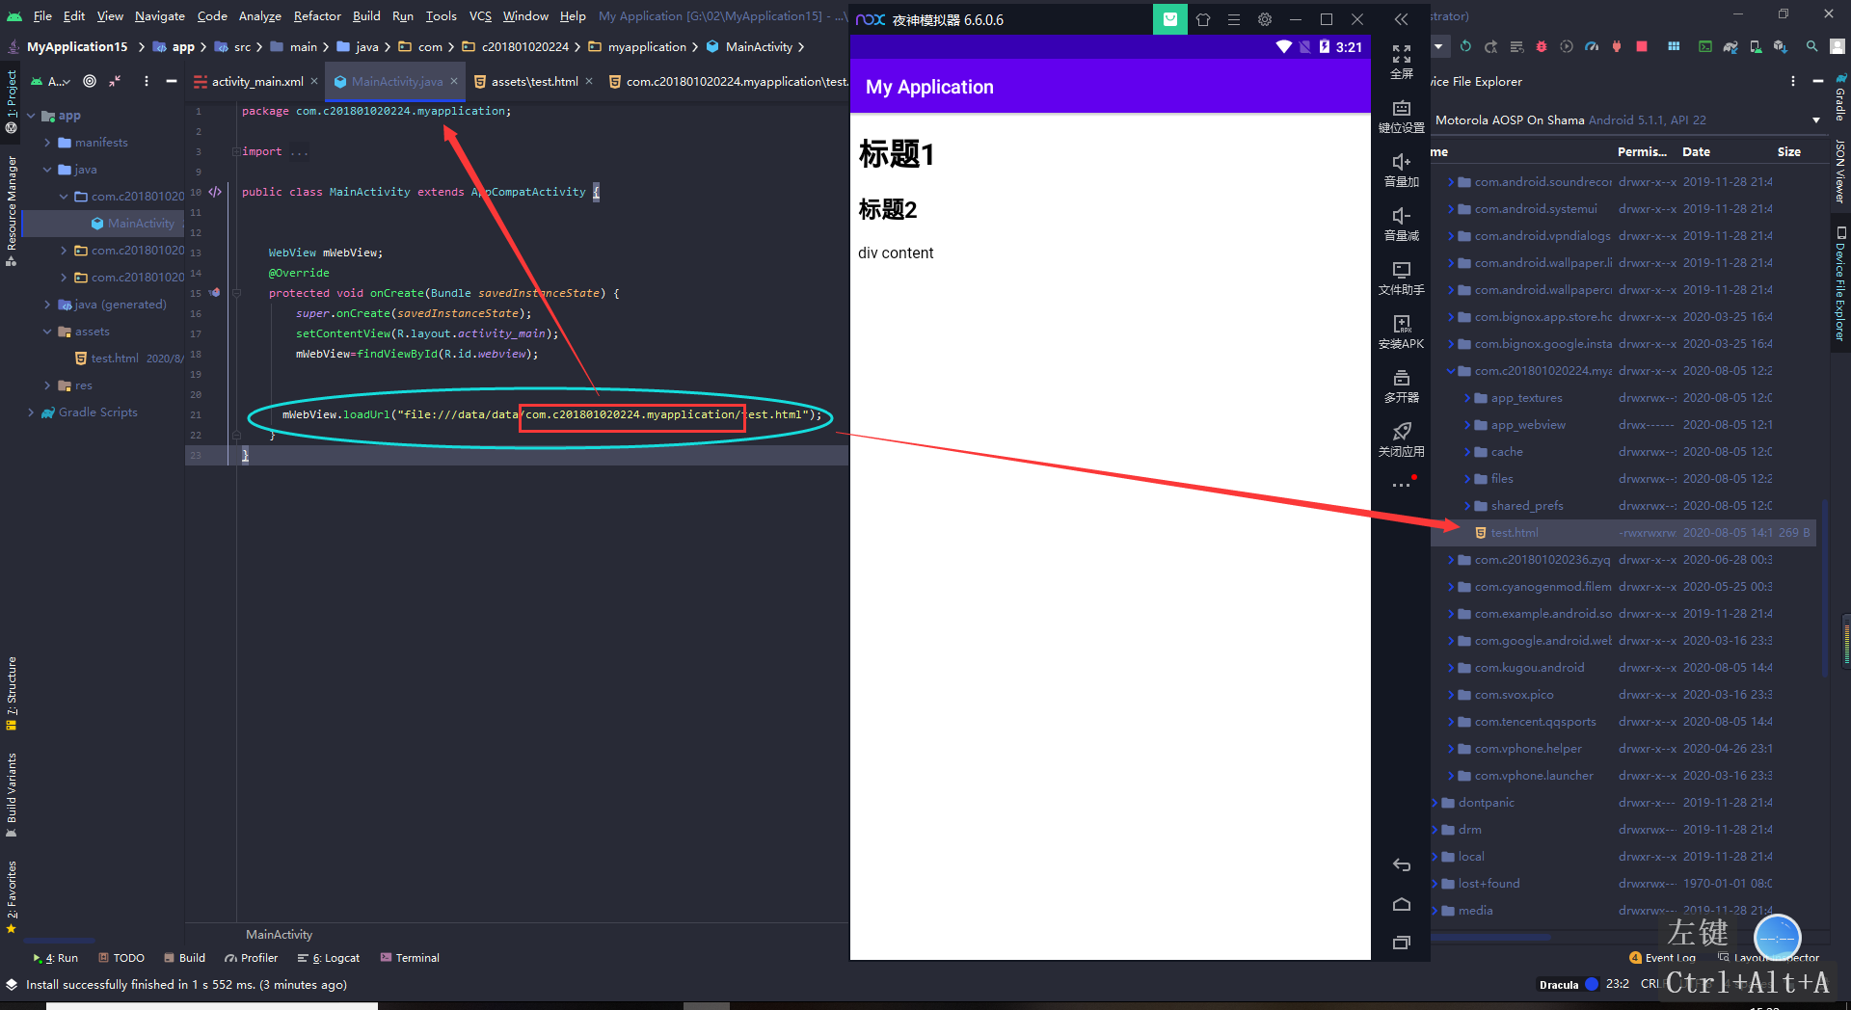Open the Logcat tool window

(x=329, y=958)
